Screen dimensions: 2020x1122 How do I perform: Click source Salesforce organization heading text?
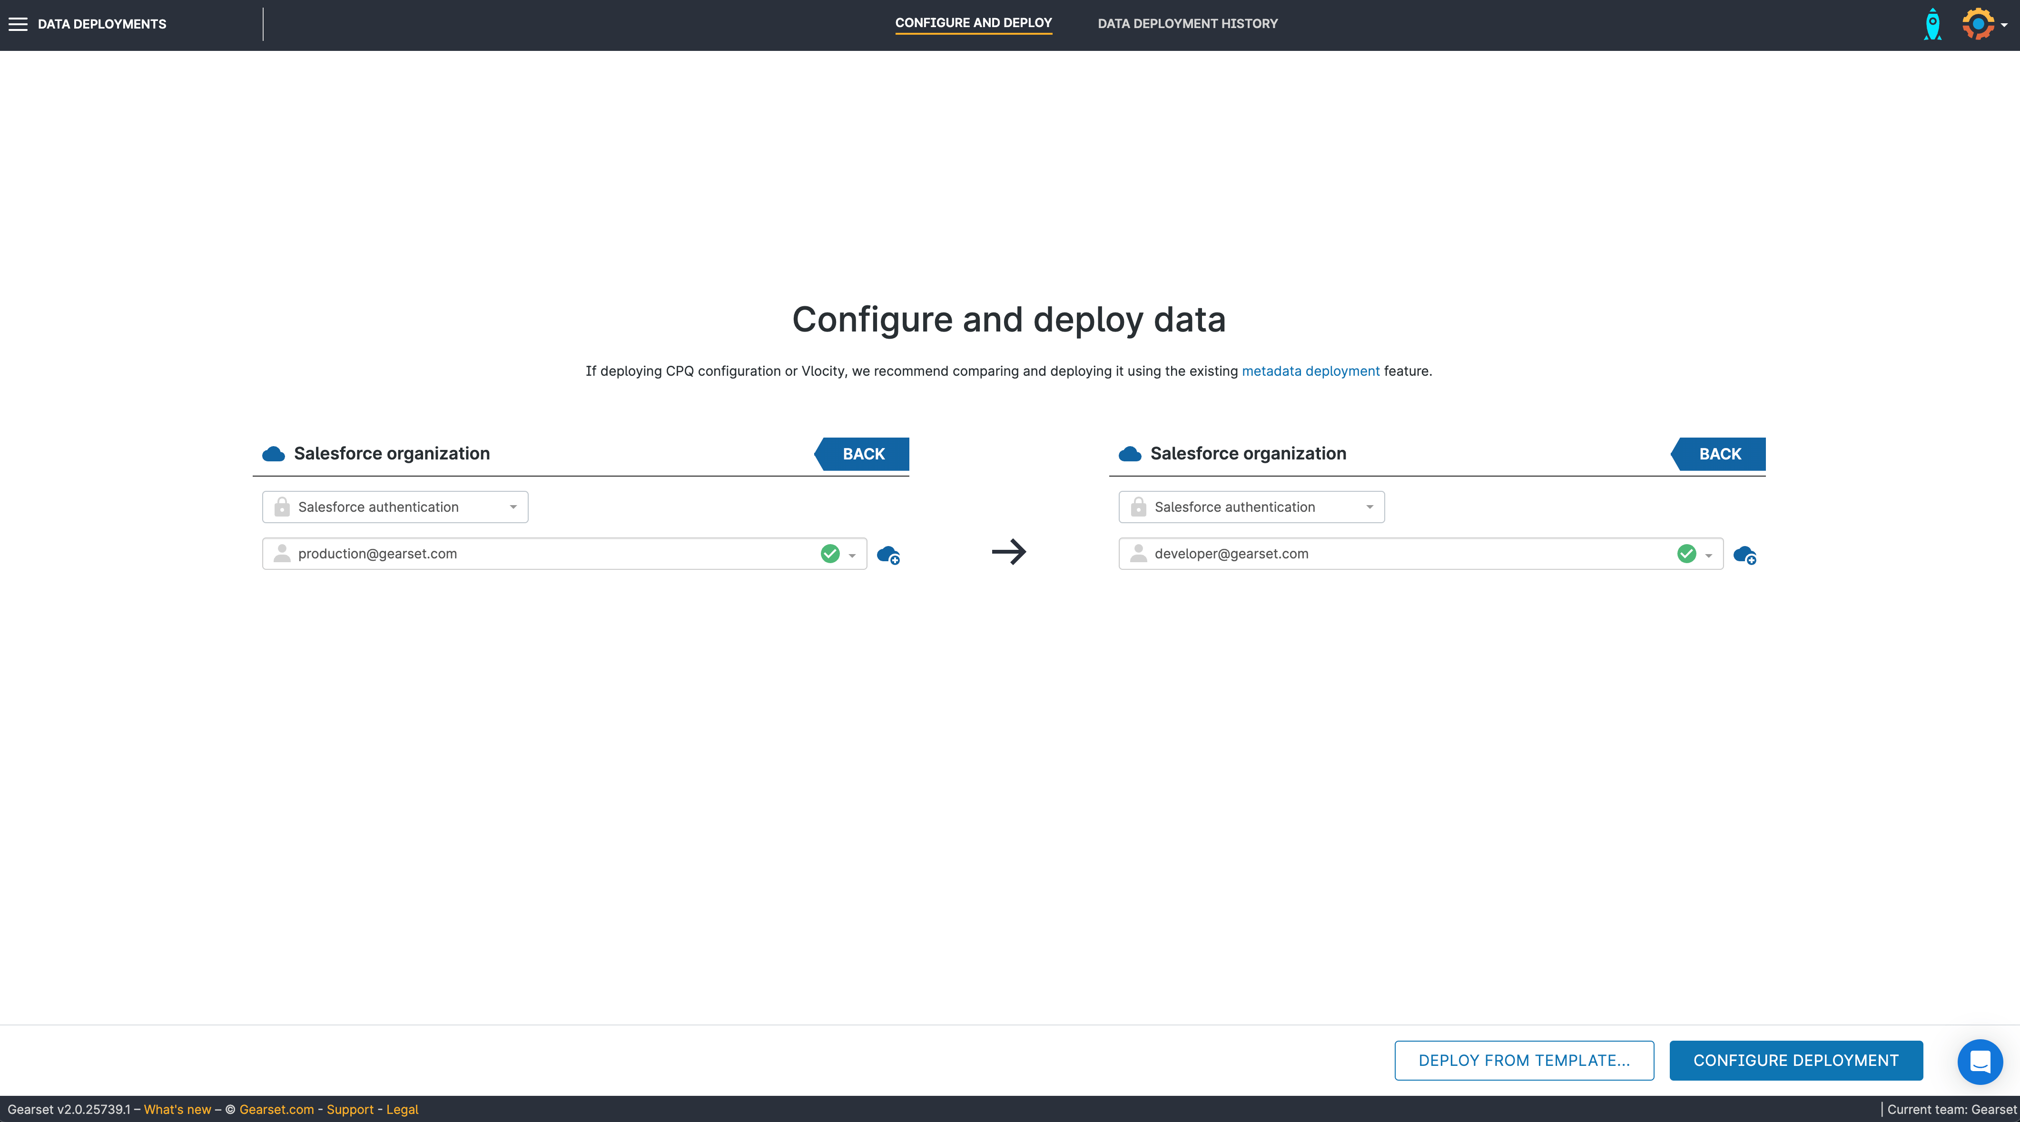(x=391, y=454)
